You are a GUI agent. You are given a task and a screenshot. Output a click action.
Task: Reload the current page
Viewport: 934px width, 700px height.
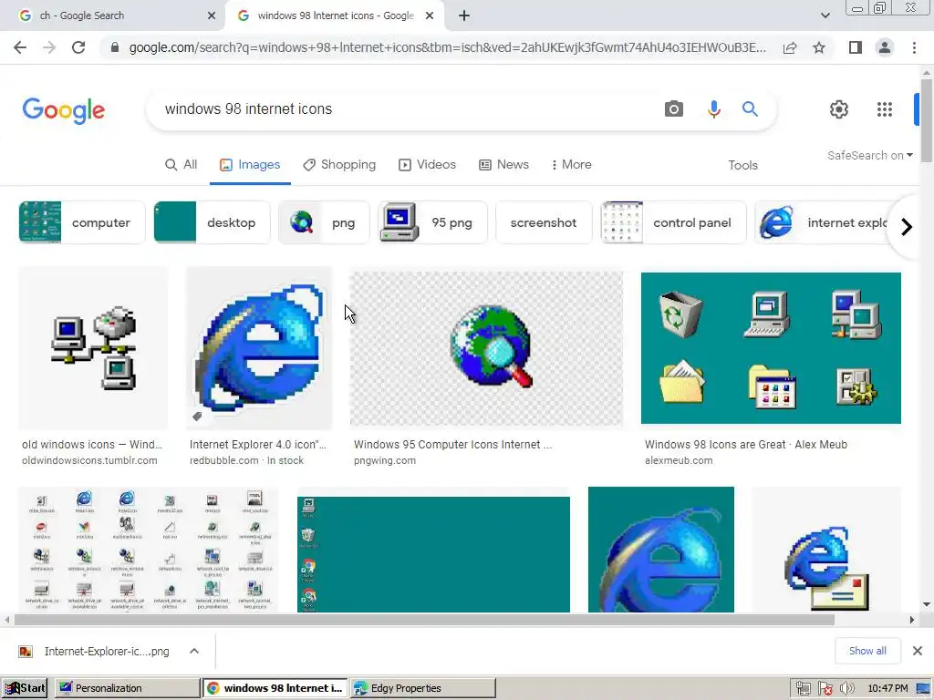[x=78, y=47]
